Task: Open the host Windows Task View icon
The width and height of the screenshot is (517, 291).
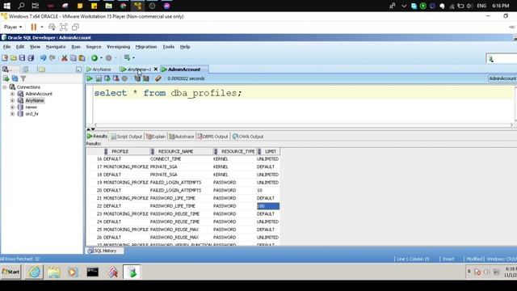Action: 36,6
